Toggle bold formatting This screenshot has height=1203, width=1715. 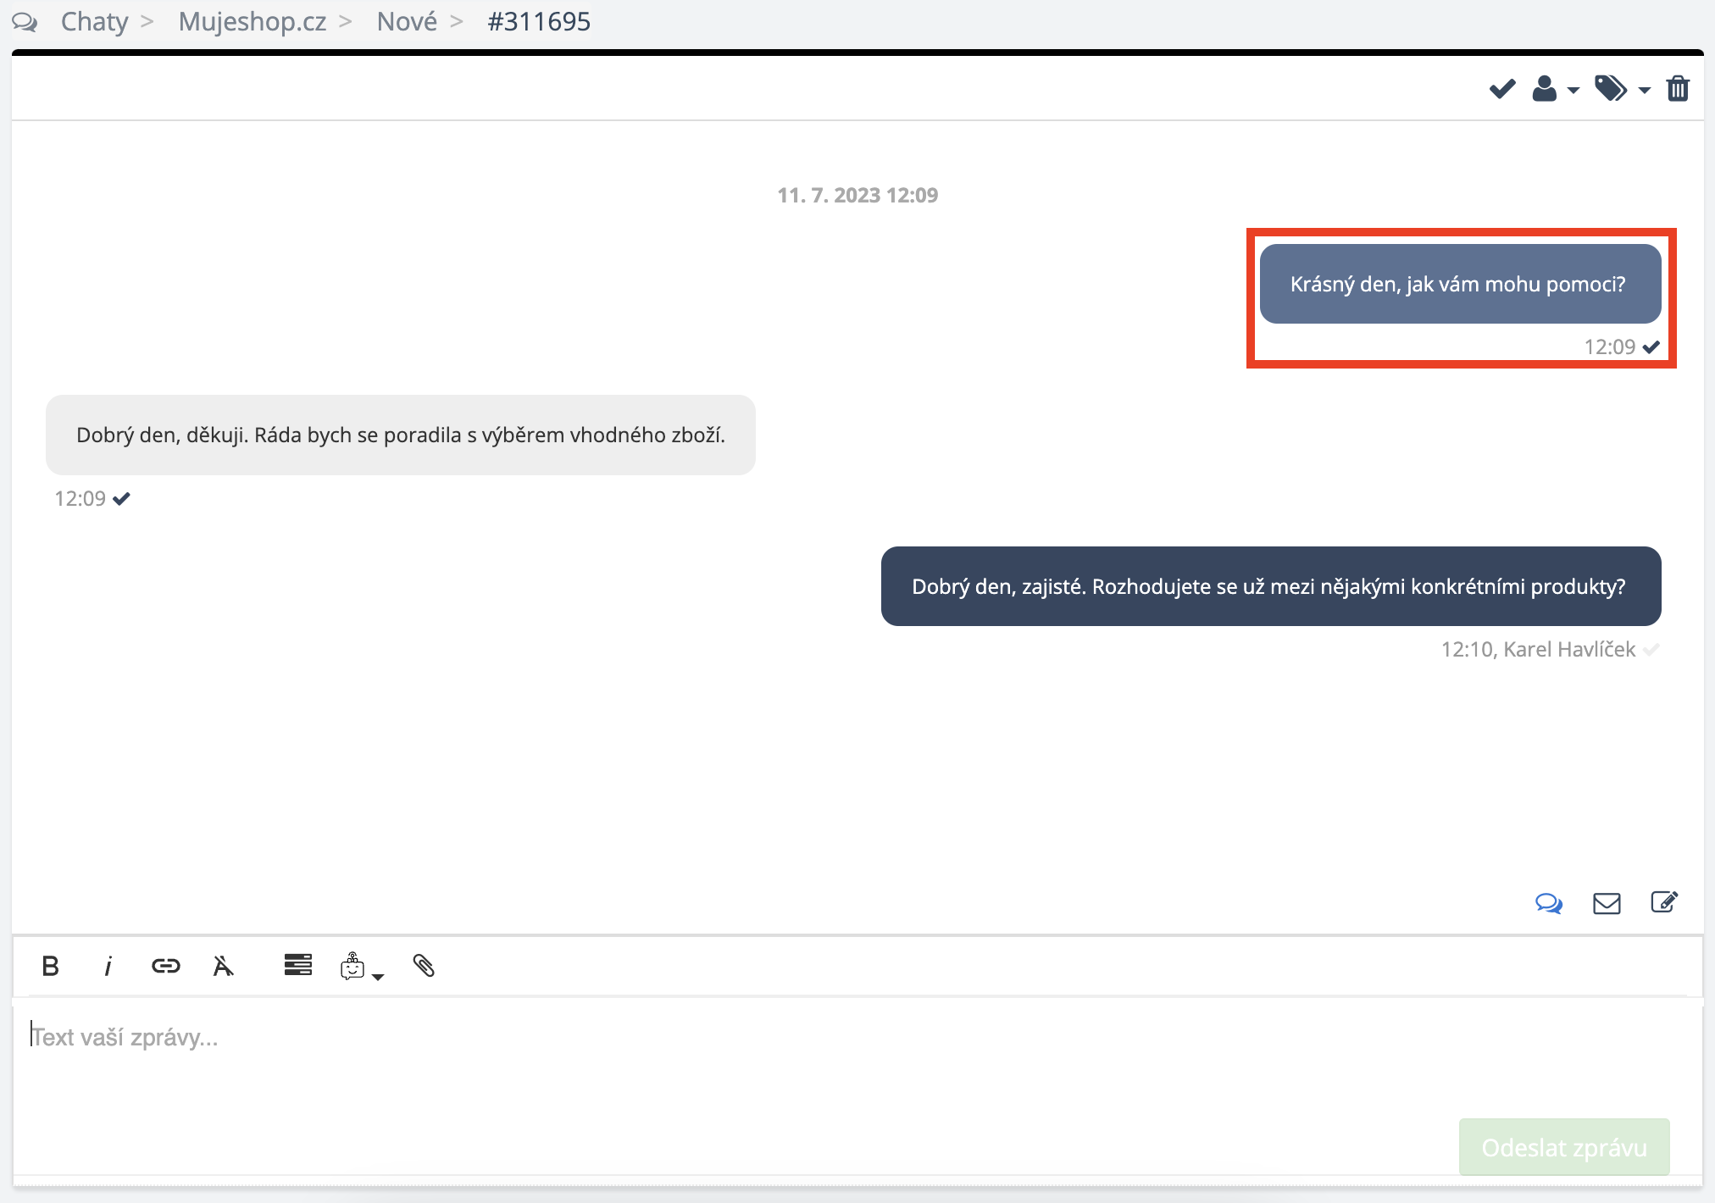(50, 966)
